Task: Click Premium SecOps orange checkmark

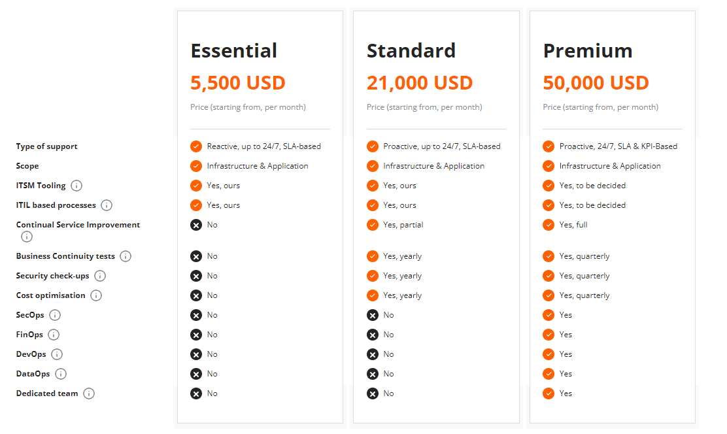Action: 549,315
